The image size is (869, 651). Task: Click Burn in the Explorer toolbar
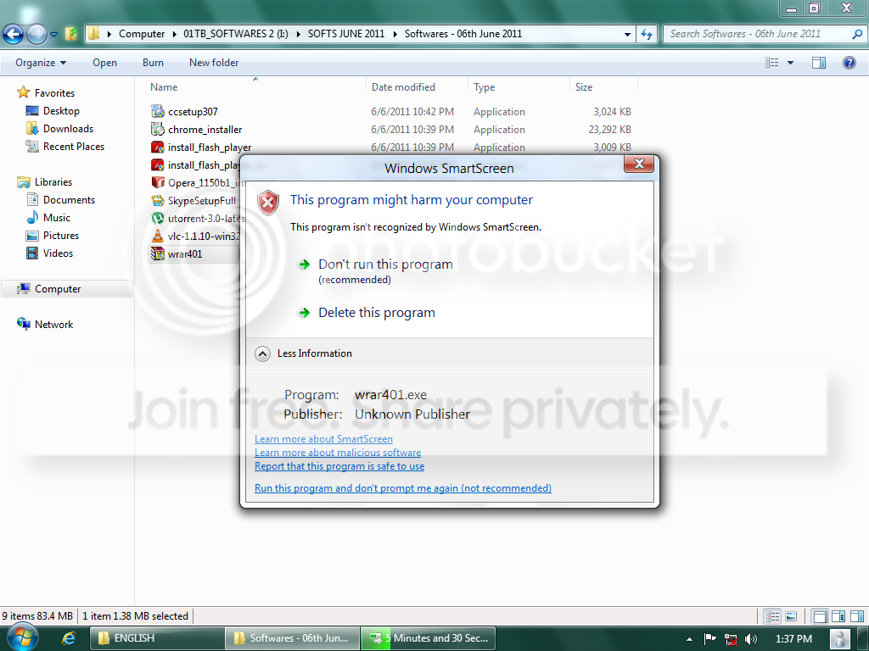point(153,63)
